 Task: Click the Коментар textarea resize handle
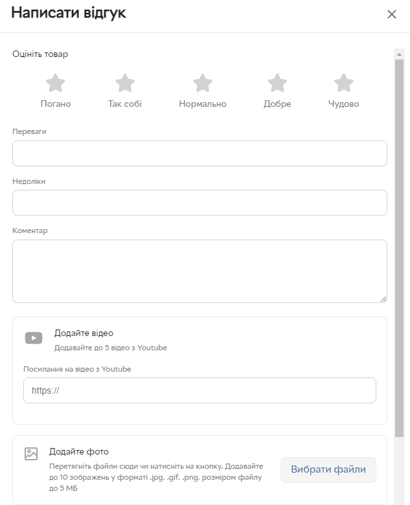click(x=383, y=299)
